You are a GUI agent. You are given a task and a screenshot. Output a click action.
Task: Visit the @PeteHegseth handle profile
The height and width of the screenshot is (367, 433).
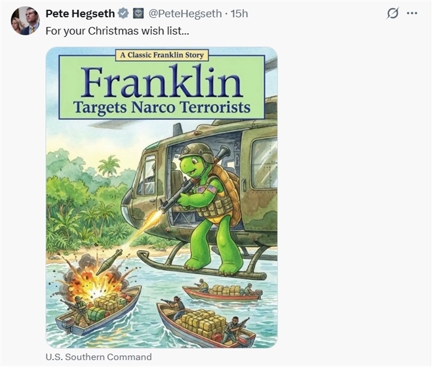tap(185, 13)
